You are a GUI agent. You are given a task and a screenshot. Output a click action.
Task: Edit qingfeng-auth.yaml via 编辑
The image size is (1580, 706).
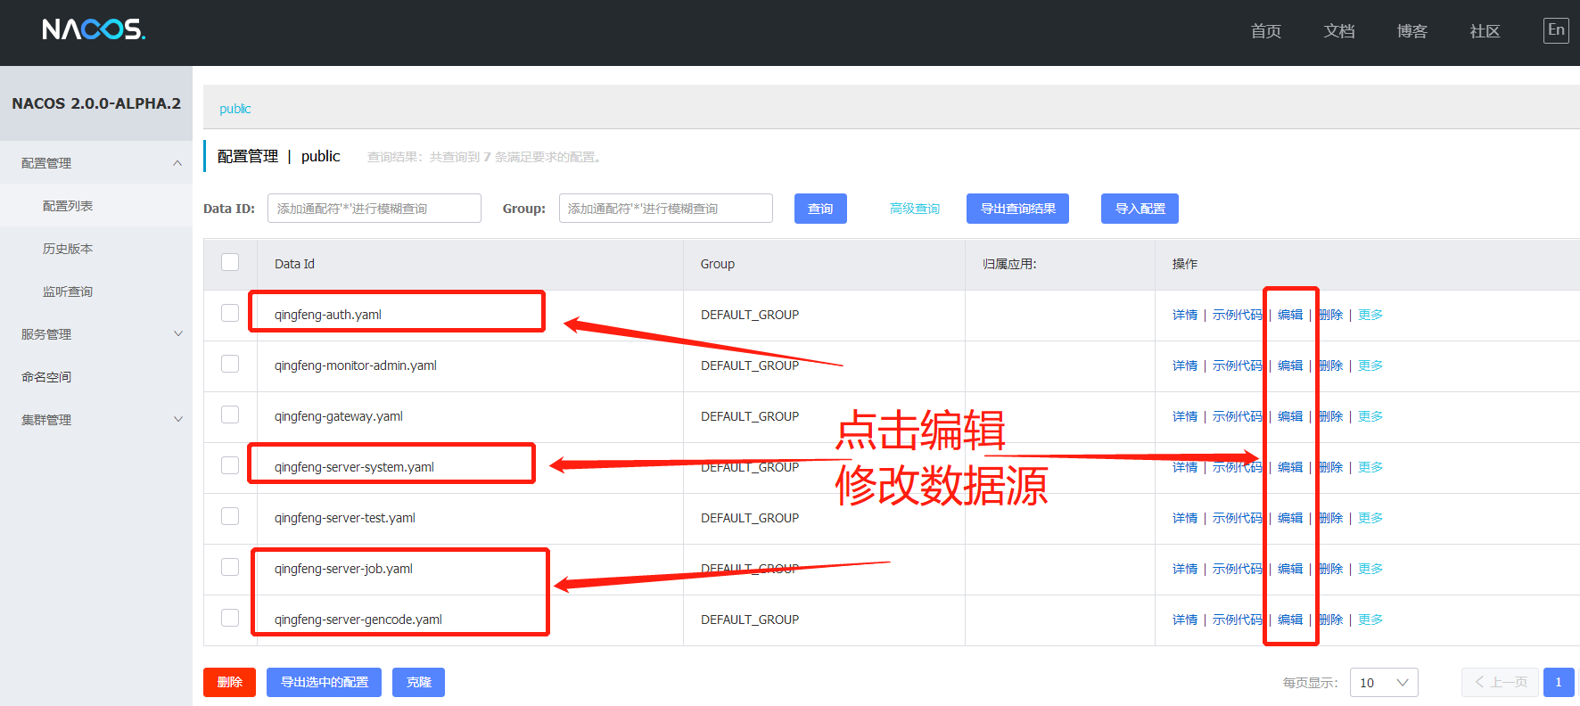tap(1290, 315)
